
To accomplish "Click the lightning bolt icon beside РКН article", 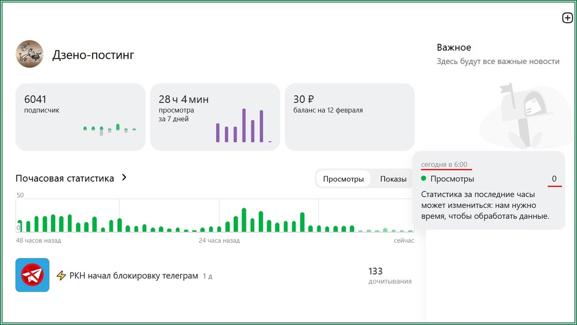I will pyautogui.click(x=61, y=275).
